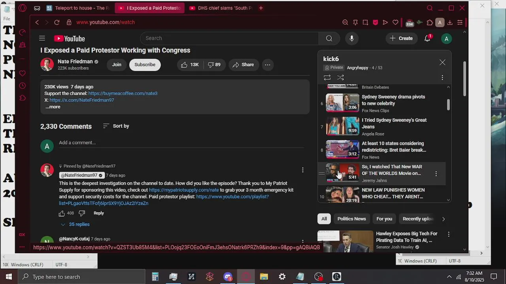Start voice search with the microphone
The image size is (506, 284).
tap(351, 38)
